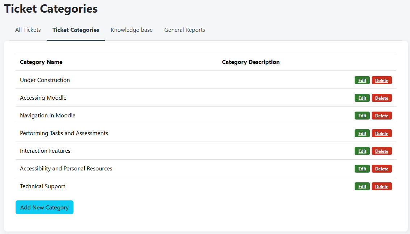Delete Accessibility and Personal Resources category
Viewport: 410px width, 234px height.
coord(381,169)
